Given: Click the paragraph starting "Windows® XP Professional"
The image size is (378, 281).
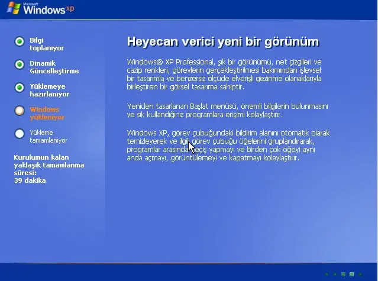Looking at the screenshot, I should tap(224, 75).
